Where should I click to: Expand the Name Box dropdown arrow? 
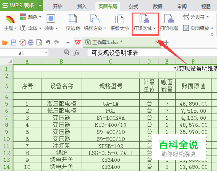point(46,53)
